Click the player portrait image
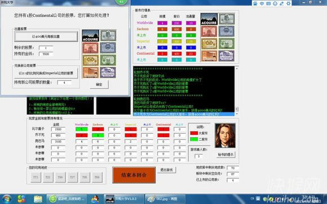Image resolution: width=327 pixels, height=204 pixels. (x=225, y=135)
